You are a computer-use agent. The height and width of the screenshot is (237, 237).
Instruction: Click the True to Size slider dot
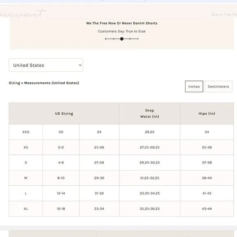[122, 39]
